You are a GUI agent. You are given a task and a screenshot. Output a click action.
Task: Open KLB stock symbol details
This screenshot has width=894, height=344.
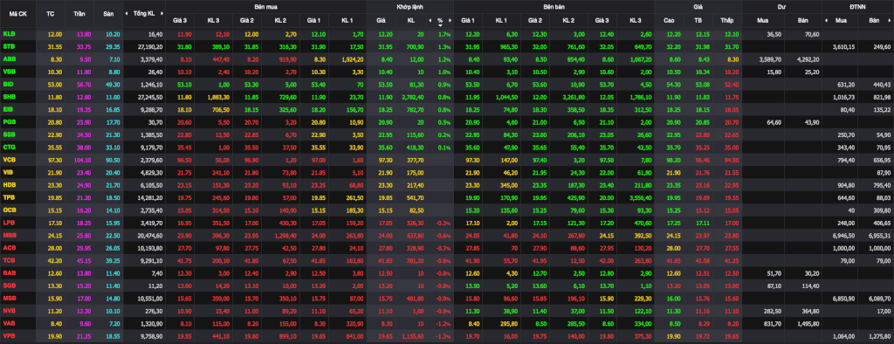click(9, 34)
